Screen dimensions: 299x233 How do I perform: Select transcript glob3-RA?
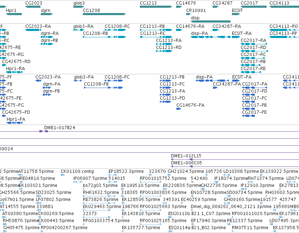pos(79,30)
